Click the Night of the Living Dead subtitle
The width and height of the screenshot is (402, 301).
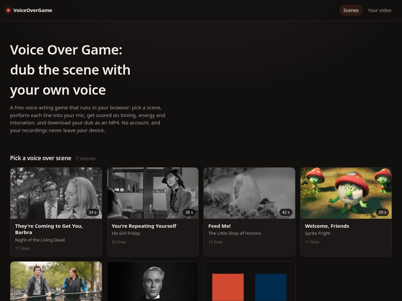(40, 240)
